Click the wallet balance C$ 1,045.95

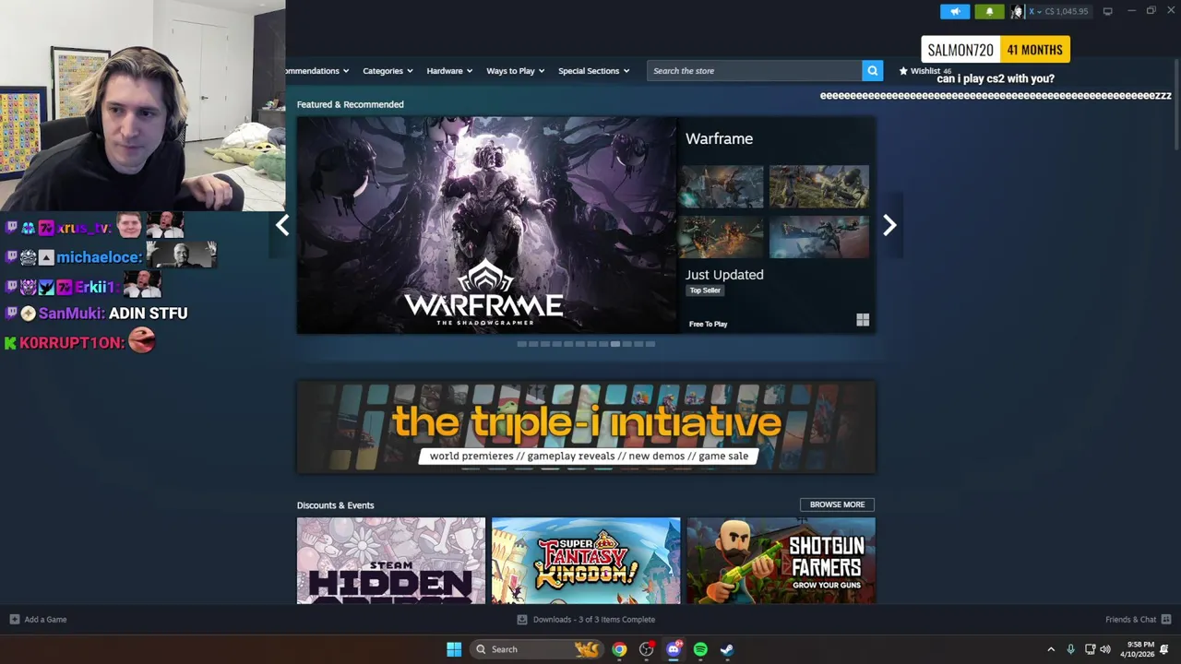1067,11
